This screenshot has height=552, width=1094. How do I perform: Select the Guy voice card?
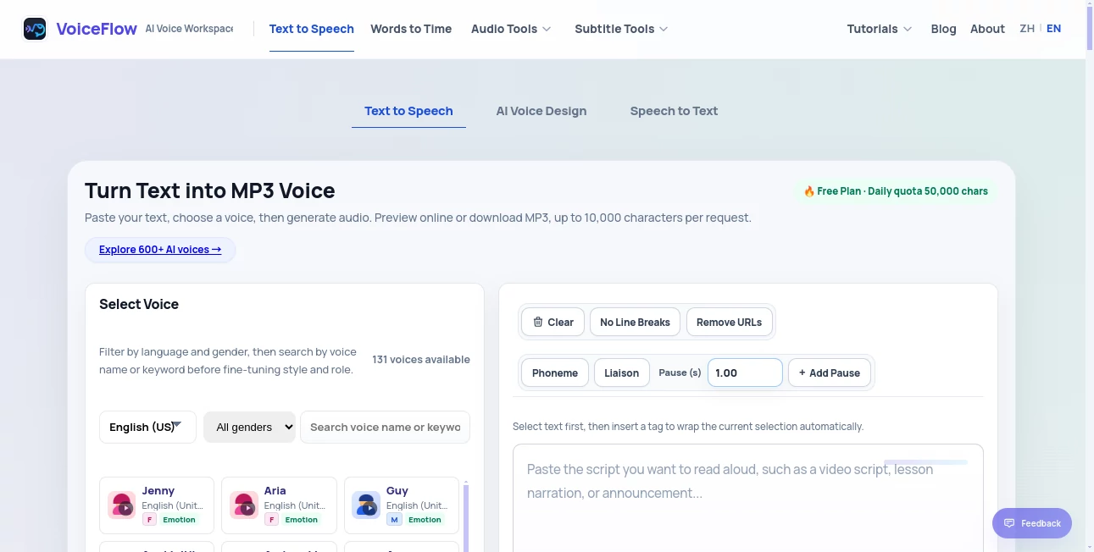(x=402, y=505)
